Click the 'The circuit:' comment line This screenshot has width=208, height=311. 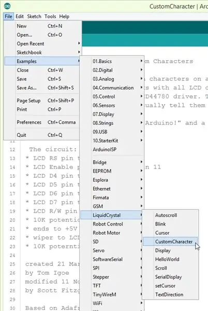click(x=53, y=149)
